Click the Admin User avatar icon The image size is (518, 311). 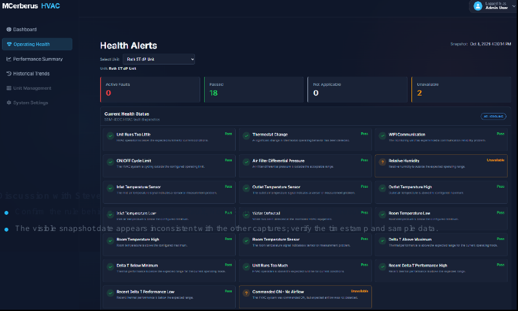click(x=478, y=6)
